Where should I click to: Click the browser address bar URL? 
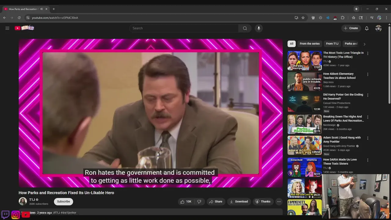[x=55, y=18]
